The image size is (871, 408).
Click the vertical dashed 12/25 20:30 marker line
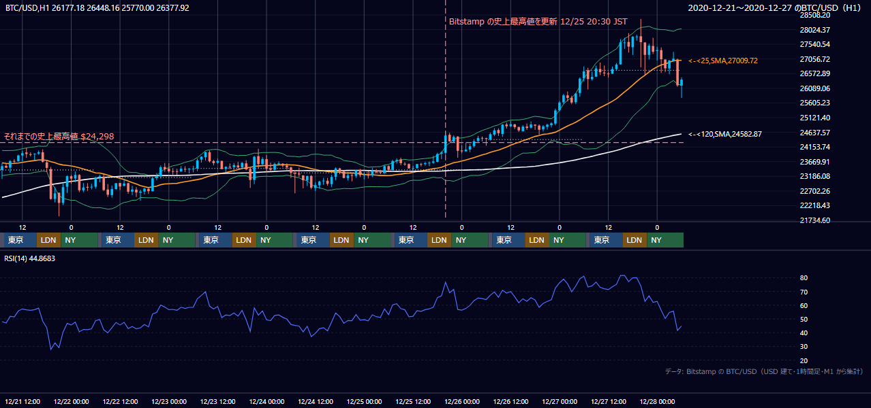446,109
